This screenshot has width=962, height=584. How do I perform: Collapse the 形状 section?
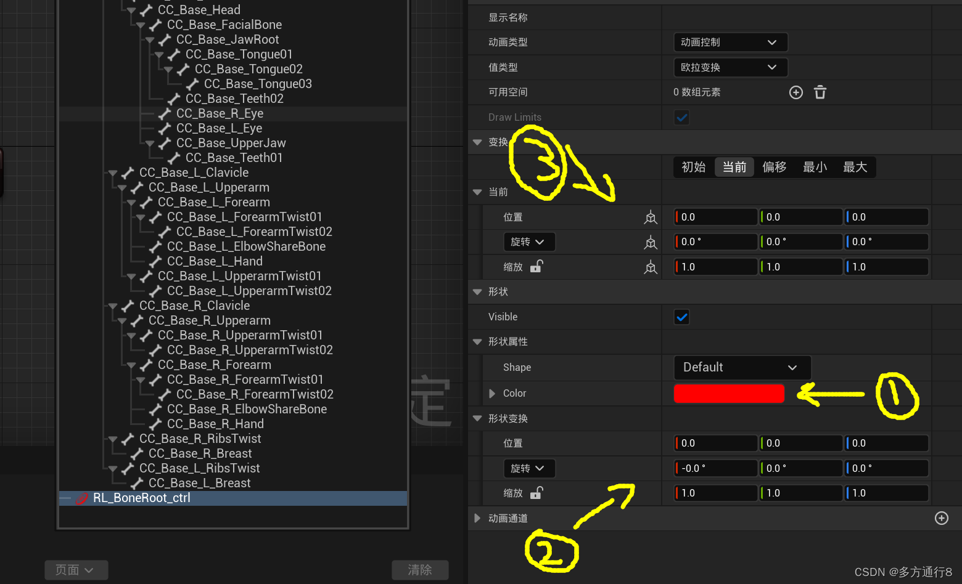[x=477, y=291]
